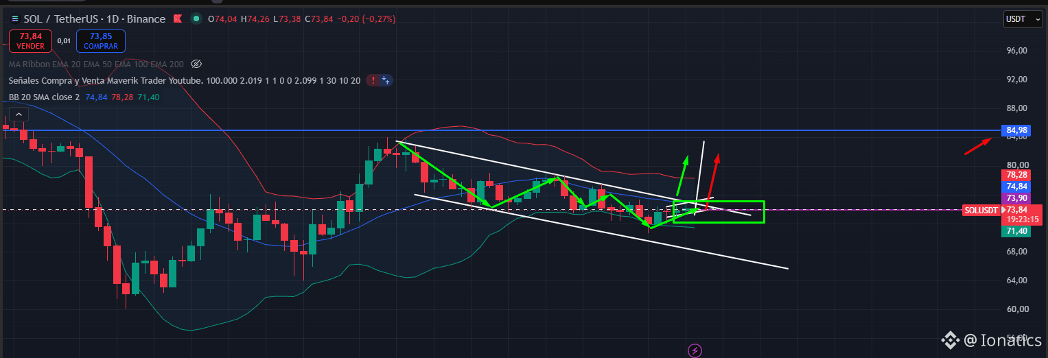This screenshot has width=1048, height=358.
Task: Show the hidden MA Ribbon indicator via eye icon
Action: 196,64
